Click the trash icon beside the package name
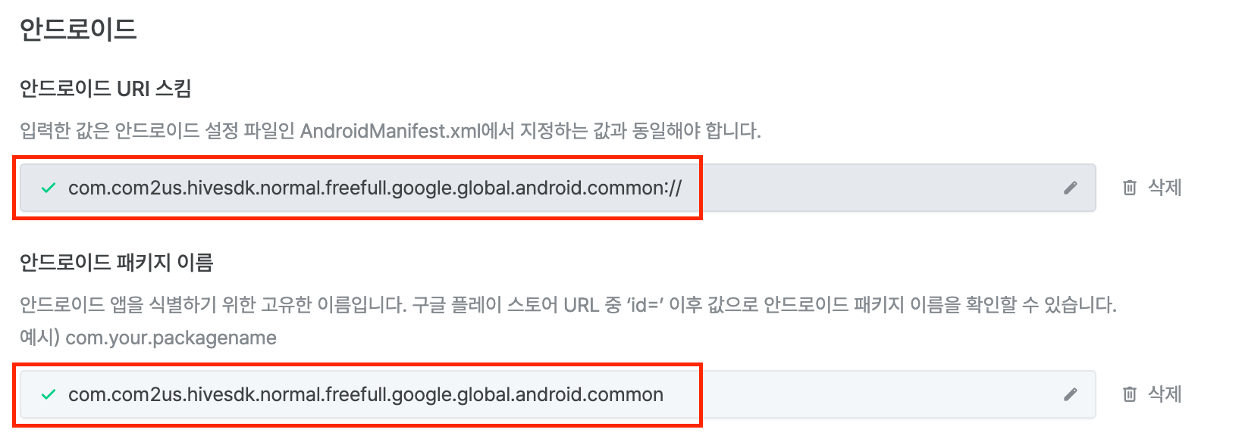The image size is (1242, 445). pyautogui.click(x=1129, y=394)
